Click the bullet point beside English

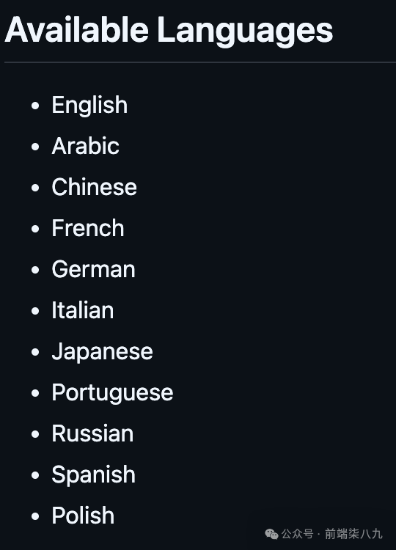coord(35,106)
